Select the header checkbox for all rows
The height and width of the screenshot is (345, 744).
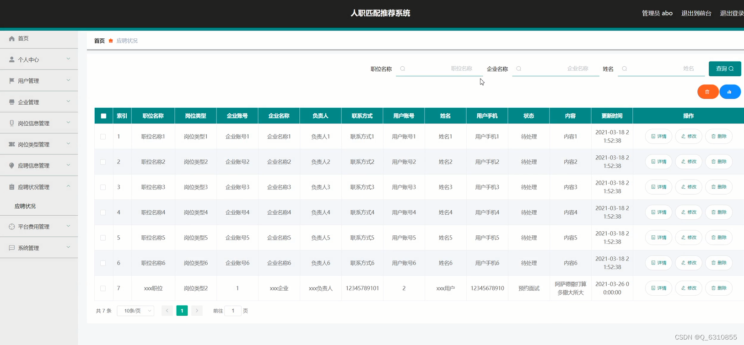pyautogui.click(x=103, y=116)
